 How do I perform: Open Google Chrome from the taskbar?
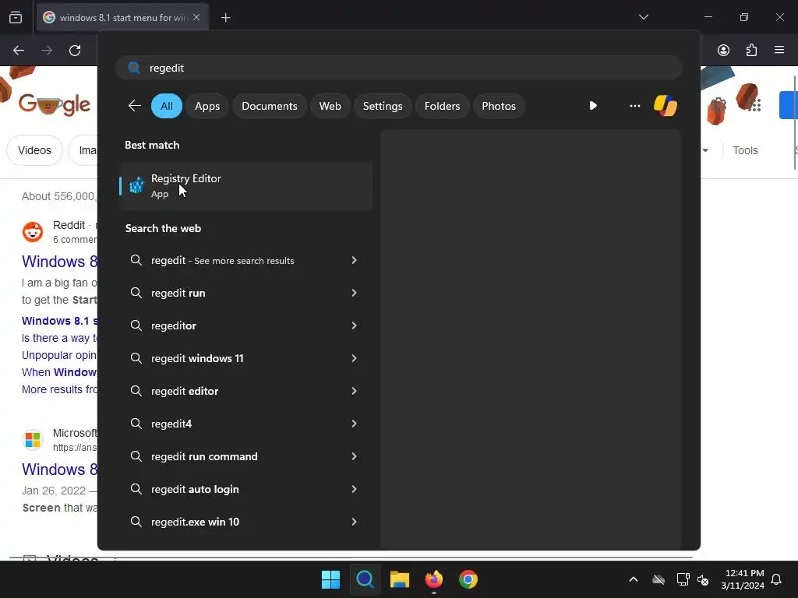(x=468, y=579)
